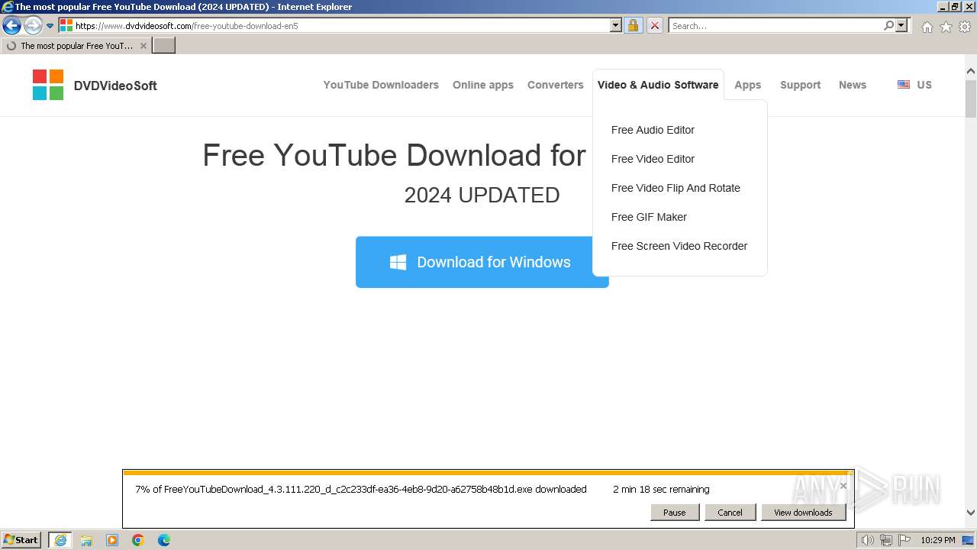Click the page scrollbar down arrow
Image resolution: width=977 pixels, height=550 pixels.
click(x=971, y=513)
